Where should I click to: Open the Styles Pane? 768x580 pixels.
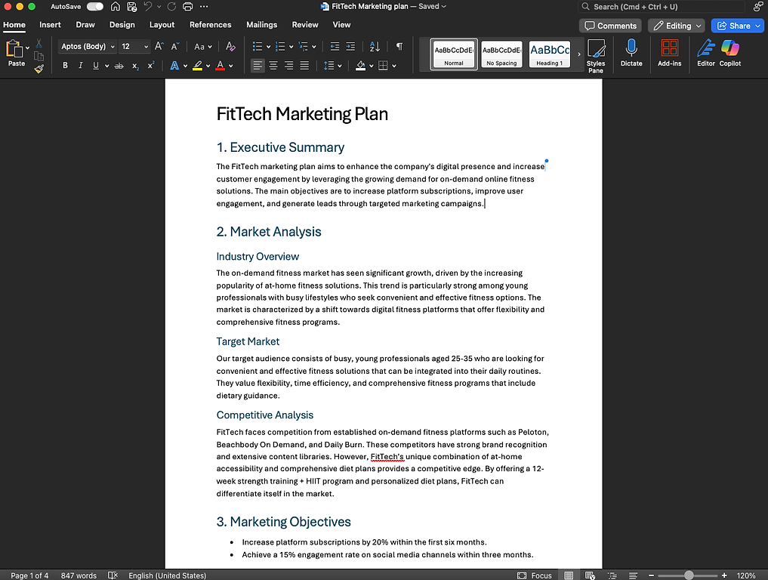[x=596, y=56]
